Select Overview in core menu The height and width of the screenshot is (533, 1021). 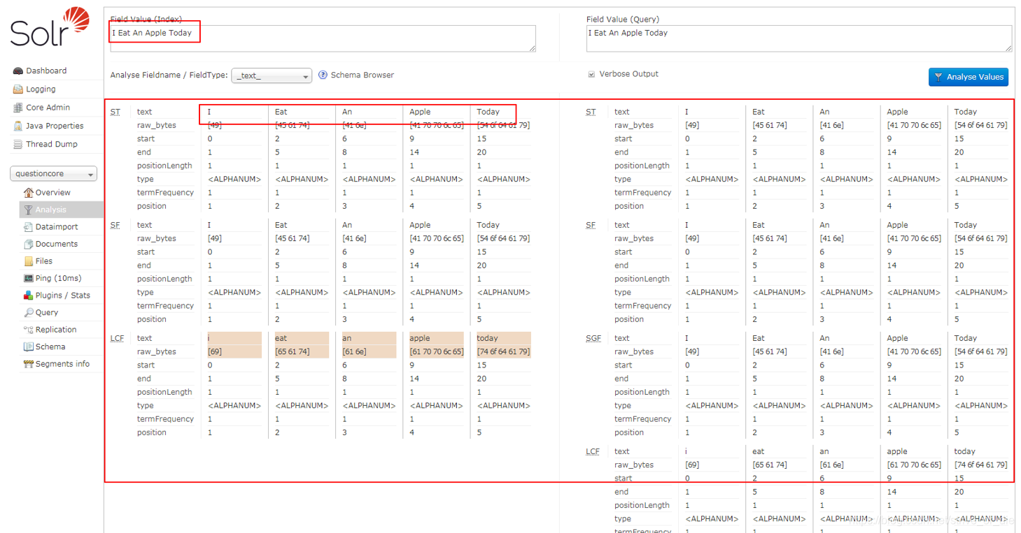53,193
